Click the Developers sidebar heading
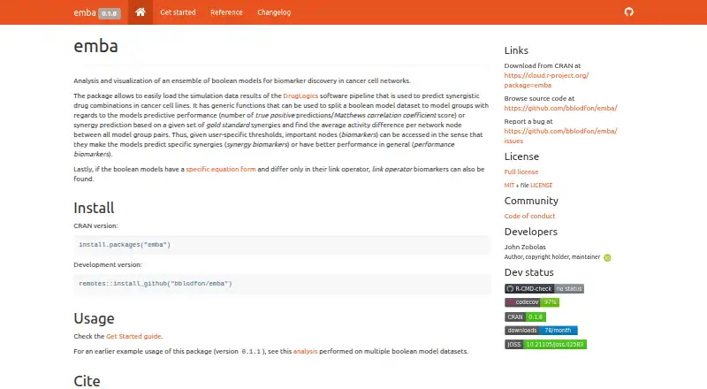707x389 pixels. point(531,232)
